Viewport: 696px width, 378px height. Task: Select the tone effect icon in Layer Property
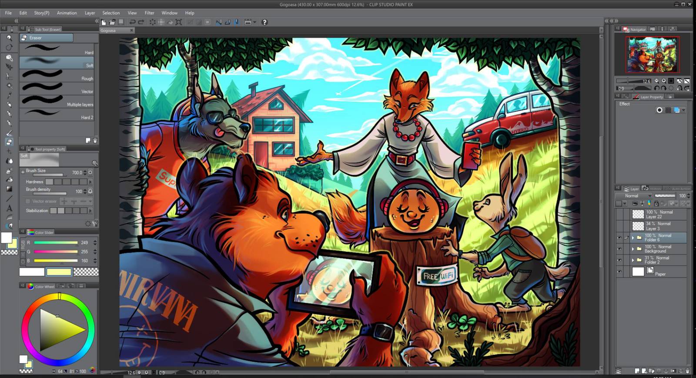point(668,110)
